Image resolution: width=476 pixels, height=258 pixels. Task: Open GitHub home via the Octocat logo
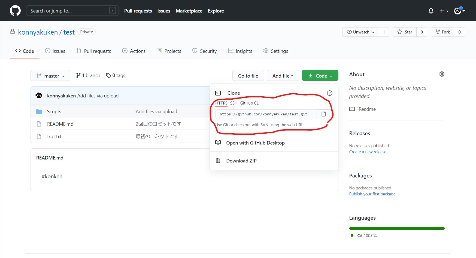15,11
